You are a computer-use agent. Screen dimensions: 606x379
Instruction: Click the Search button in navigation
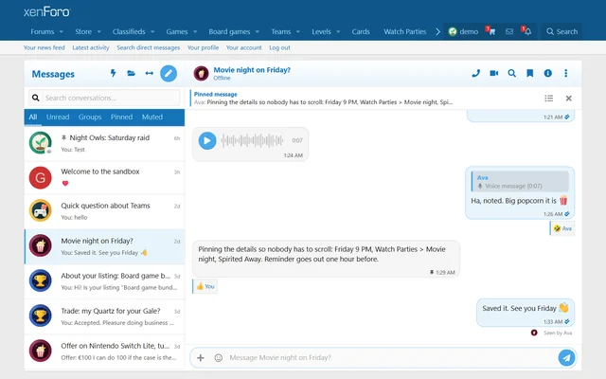coord(561,31)
